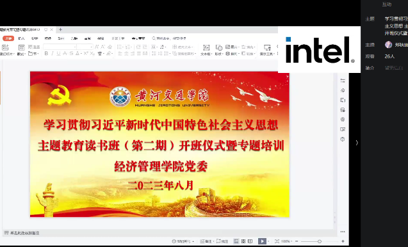Toggle normal view in status bar
The height and width of the screenshot is (247, 408).
(x=236, y=241)
